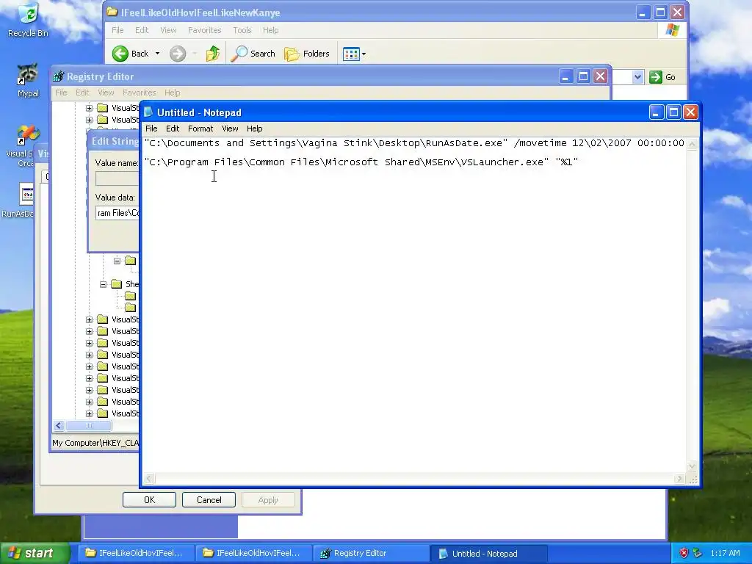Open Registry Editor File menu
Screen dimensions: 752x564
[61, 93]
